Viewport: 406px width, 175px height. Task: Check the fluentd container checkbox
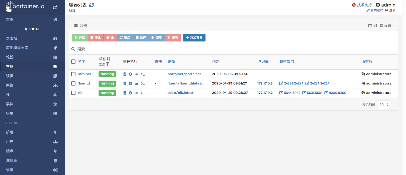pyautogui.click(x=73, y=83)
